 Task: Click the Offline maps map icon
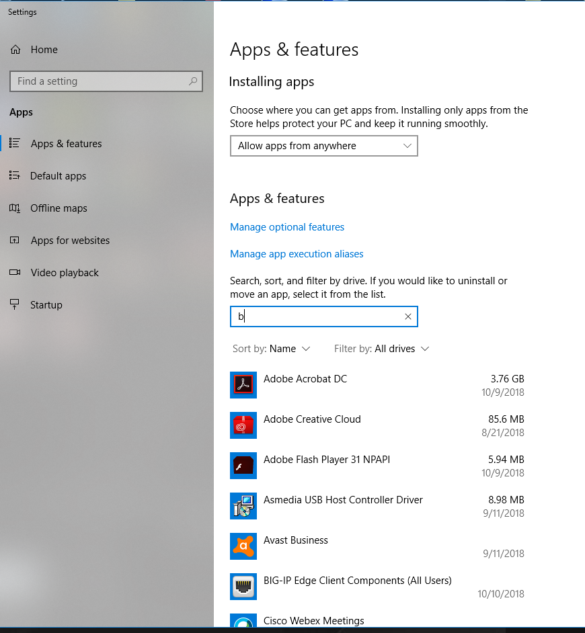(x=15, y=208)
